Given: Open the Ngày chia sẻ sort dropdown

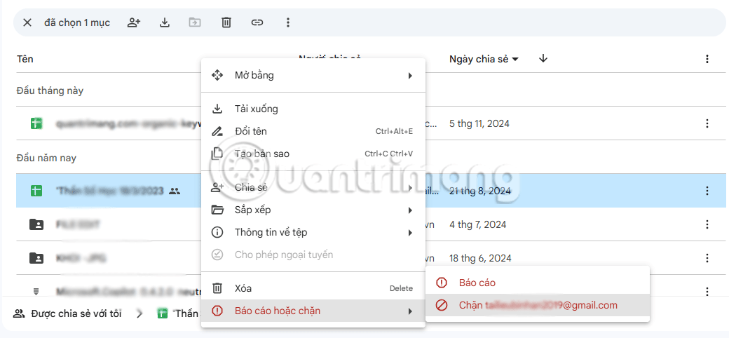Looking at the screenshot, I should click(x=484, y=59).
